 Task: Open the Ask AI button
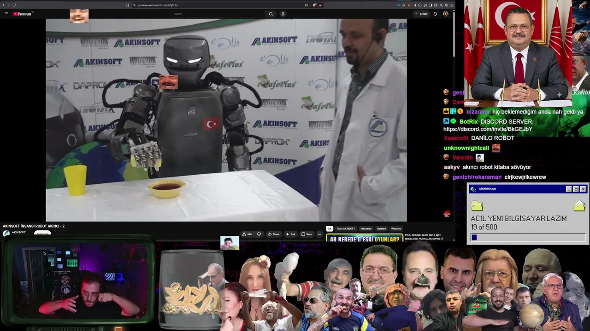pyautogui.click(x=290, y=234)
